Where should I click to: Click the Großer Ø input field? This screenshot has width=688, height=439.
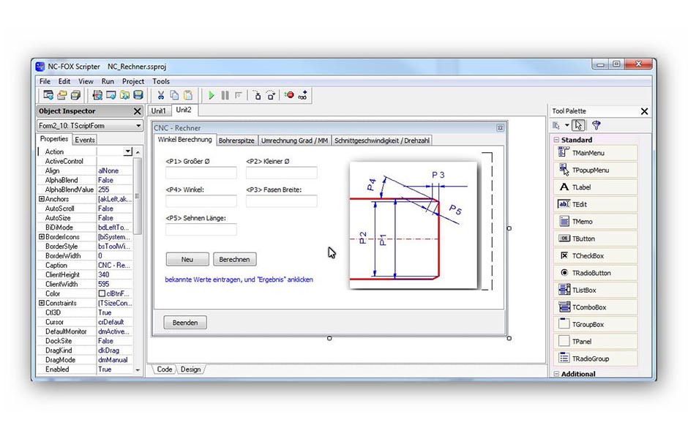pos(201,173)
